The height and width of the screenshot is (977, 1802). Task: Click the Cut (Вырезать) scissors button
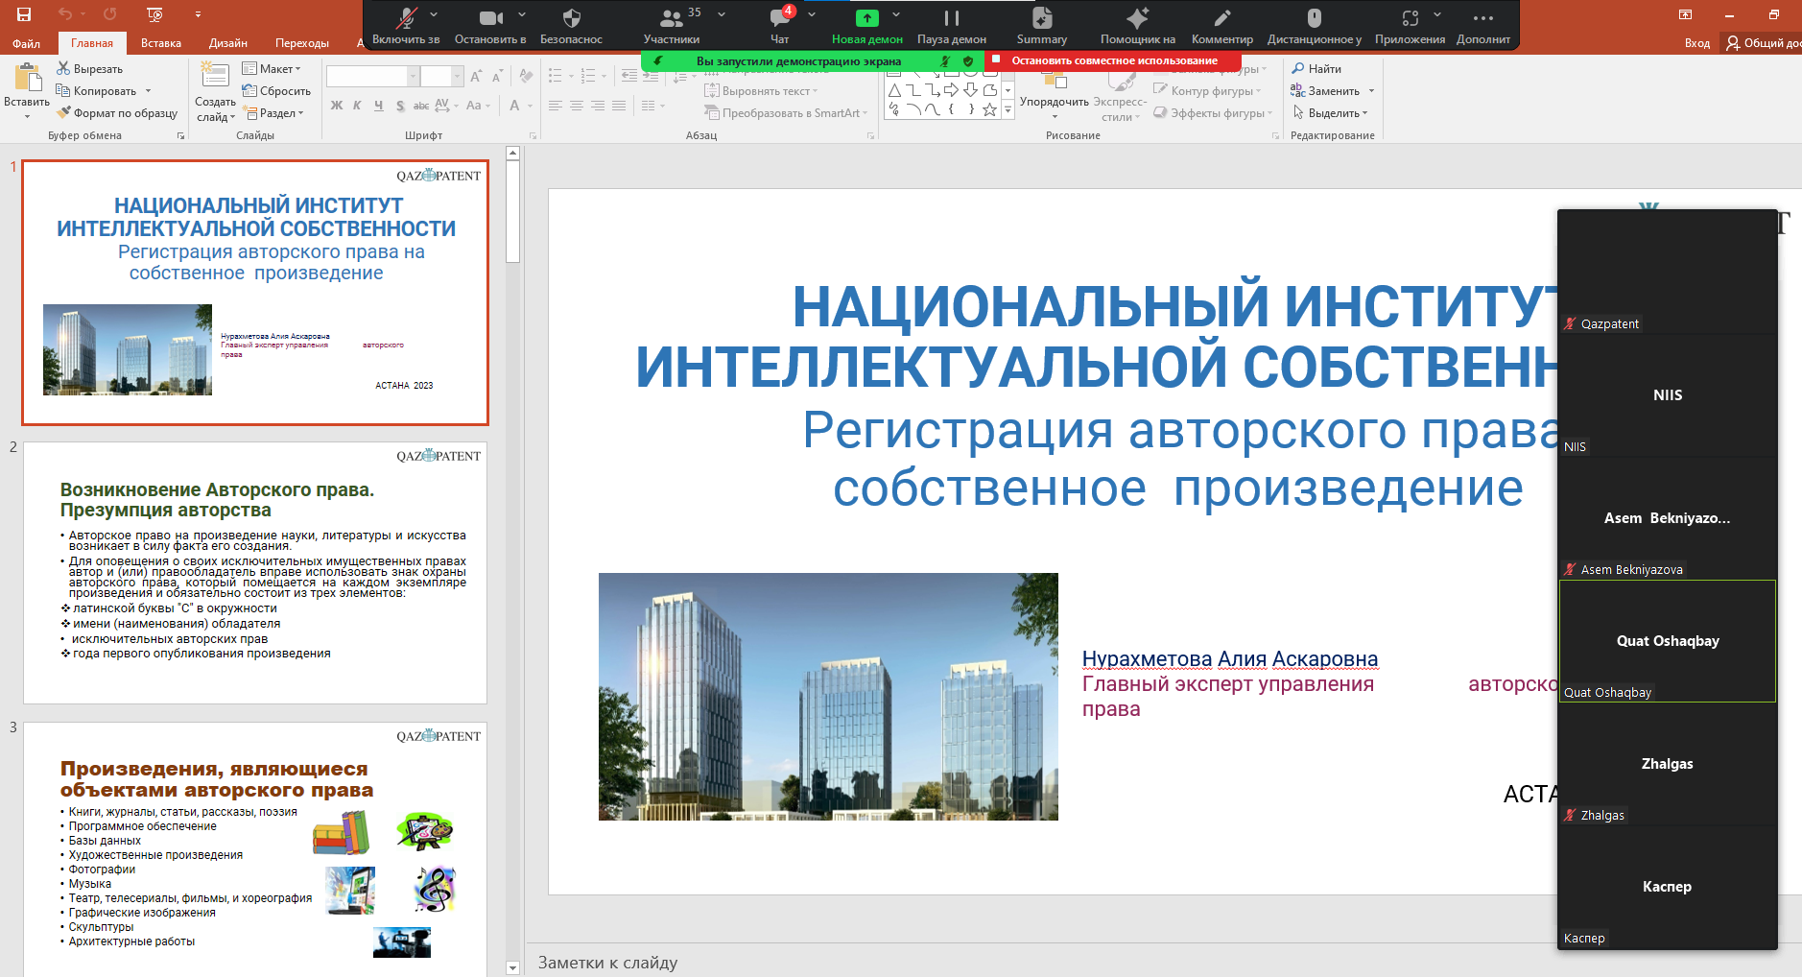[89, 69]
